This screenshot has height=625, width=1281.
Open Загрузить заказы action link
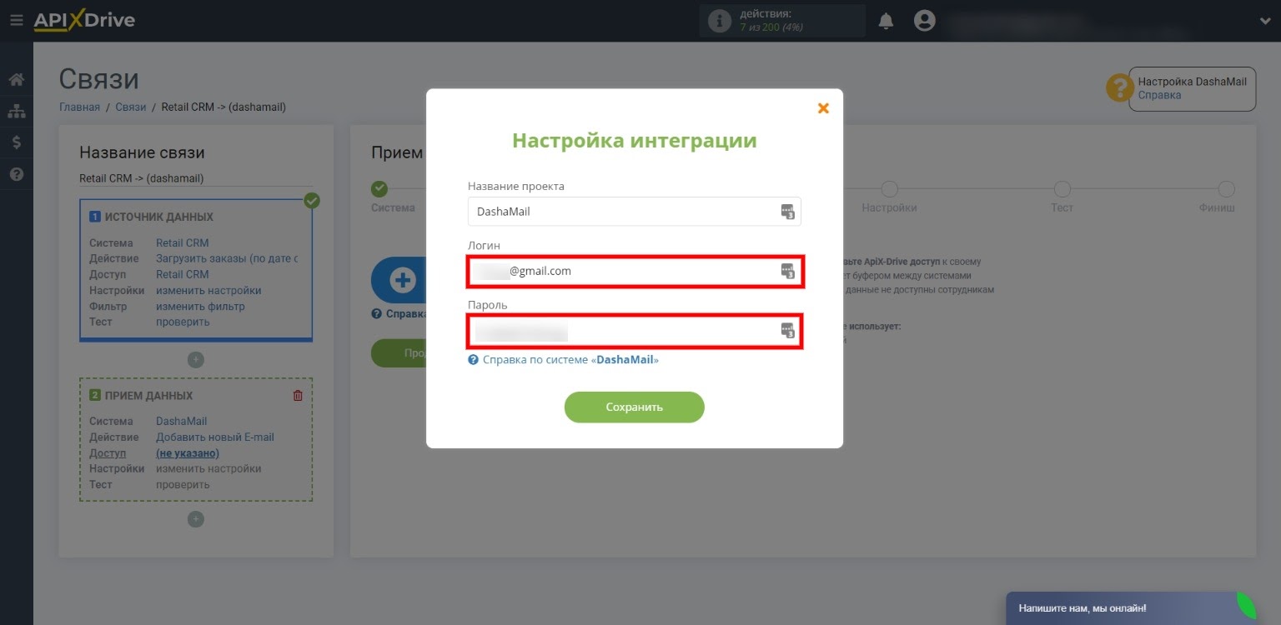[227, 258]
